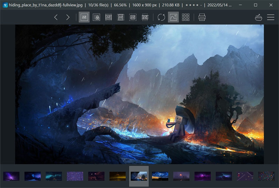The height and width of the screenshot is (188, 279).
Task: Enable Lock Zoom Ratio padlock icon
Action: [97, 17]
